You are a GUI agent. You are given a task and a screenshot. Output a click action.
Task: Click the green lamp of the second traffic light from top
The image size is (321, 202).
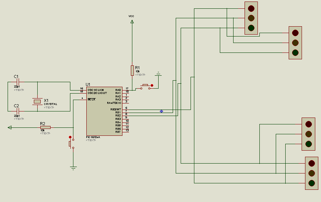tap(295, 52)
